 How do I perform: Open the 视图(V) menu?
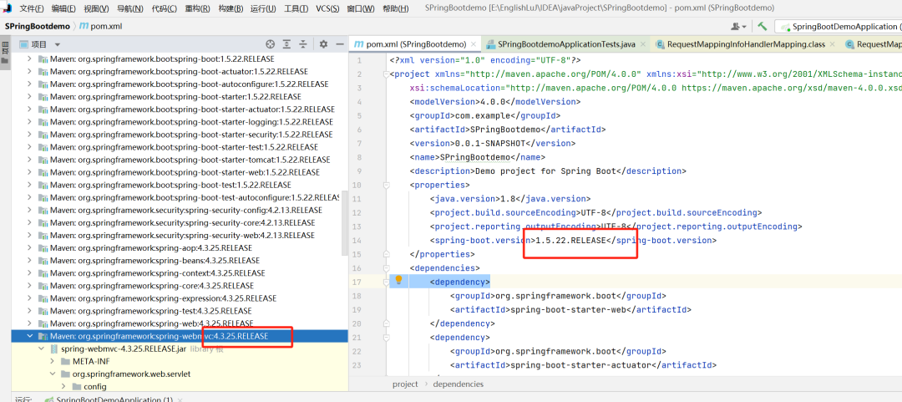[x=96, y=8]
